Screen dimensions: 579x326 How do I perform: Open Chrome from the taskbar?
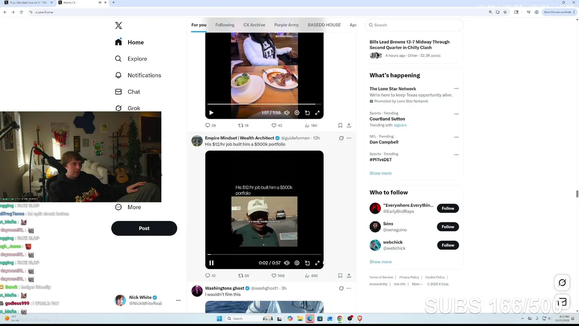[x=340, y=319]
